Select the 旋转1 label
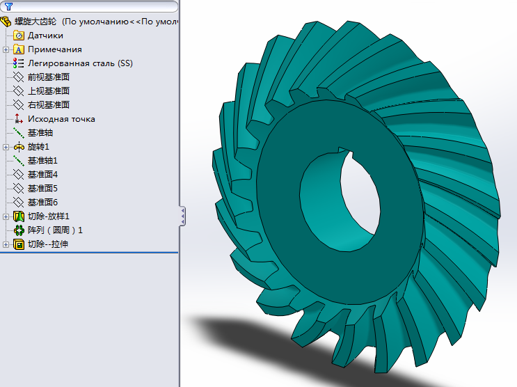 [38, 147]
